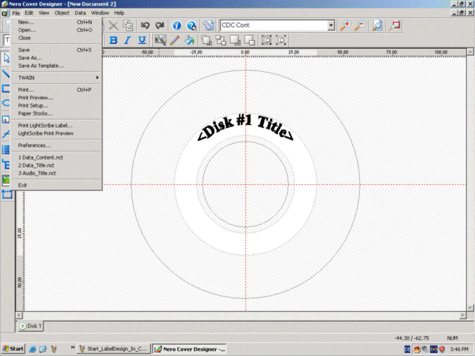The width and height of the screenshot is (475, 356).
Task: Select the directory tree tool icon
Action: [6, 164]
